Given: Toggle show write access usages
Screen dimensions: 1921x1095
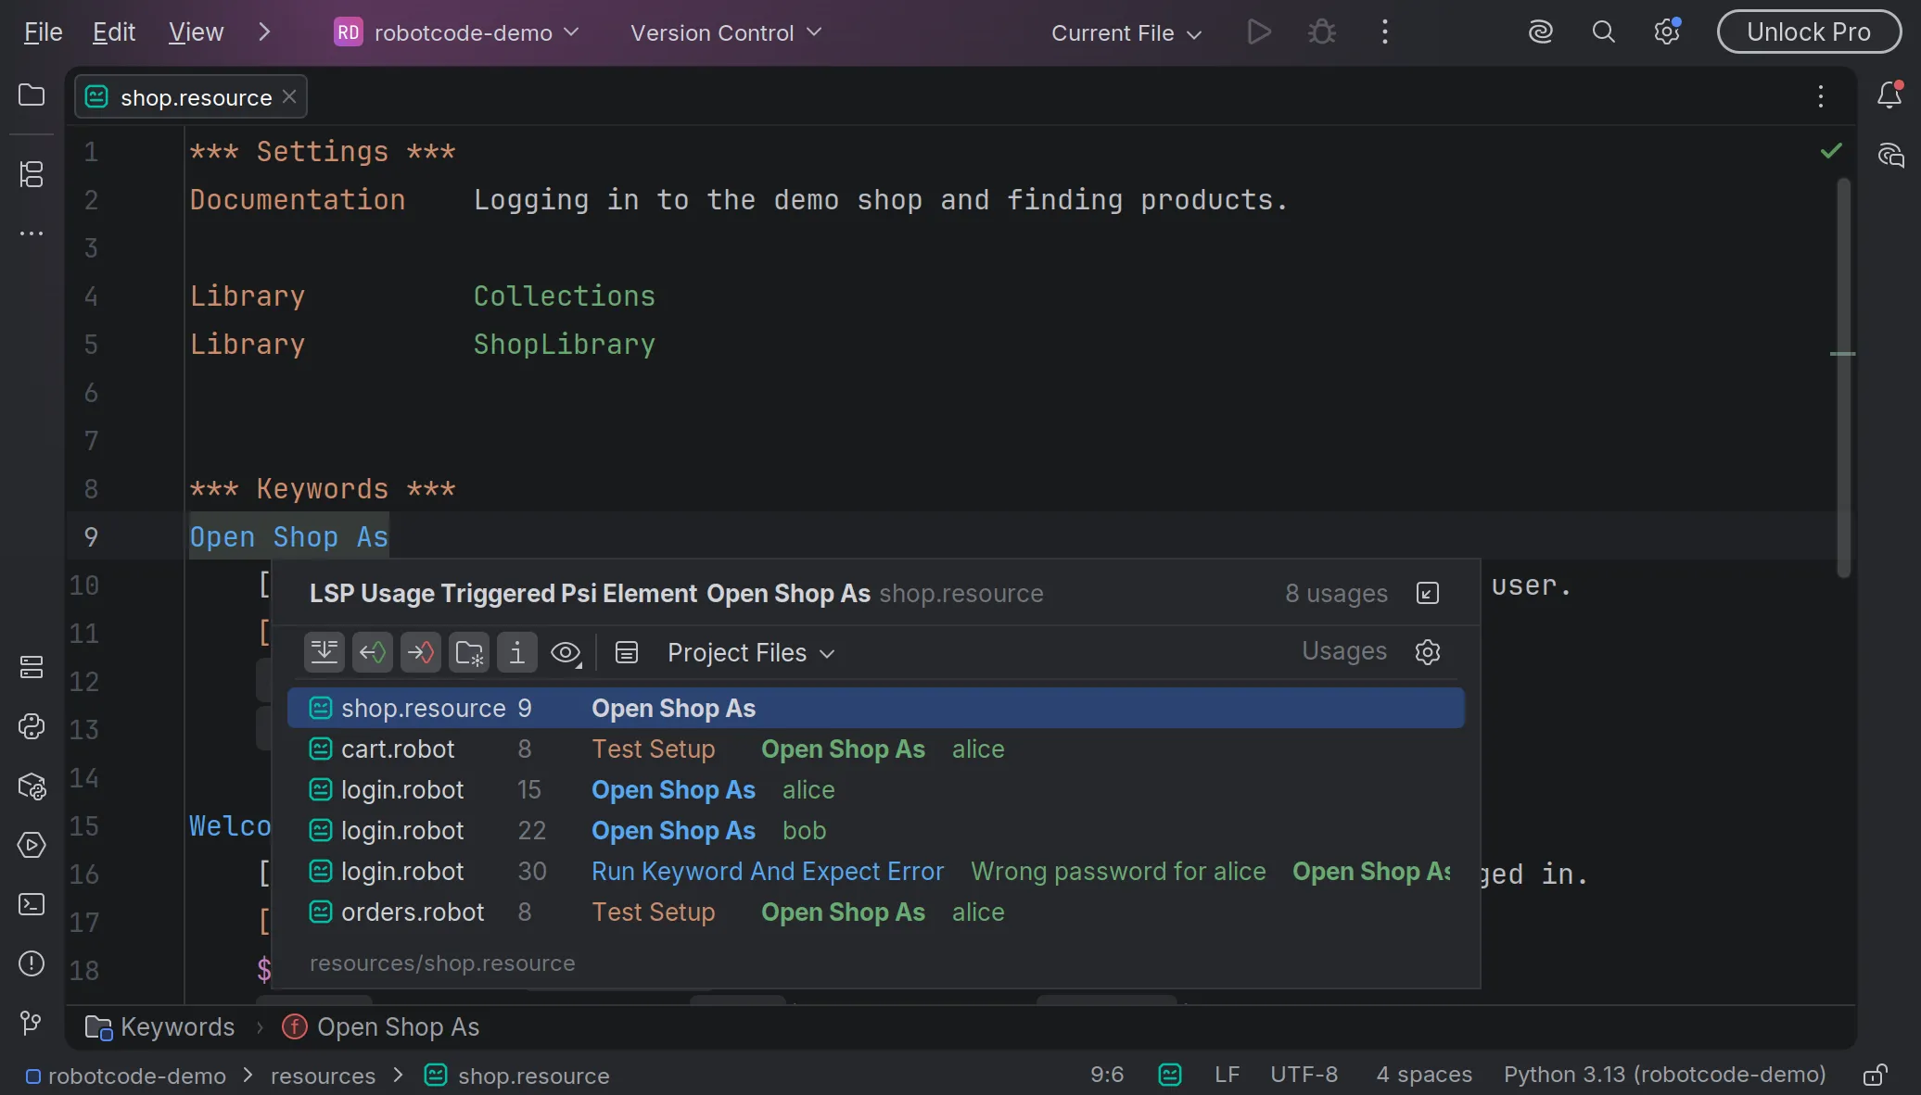Looking at the screenshot, I should tap(421, 652).
